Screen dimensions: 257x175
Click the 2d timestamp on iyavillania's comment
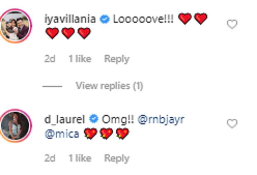(50, 59)
